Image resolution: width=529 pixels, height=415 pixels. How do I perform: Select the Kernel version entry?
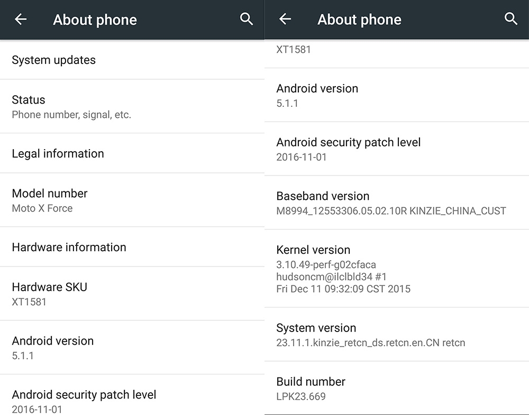tap(397, 269)
